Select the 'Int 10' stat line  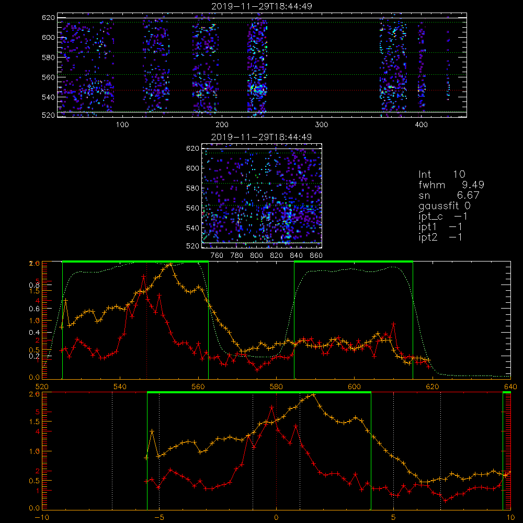[x=441, y=174]
